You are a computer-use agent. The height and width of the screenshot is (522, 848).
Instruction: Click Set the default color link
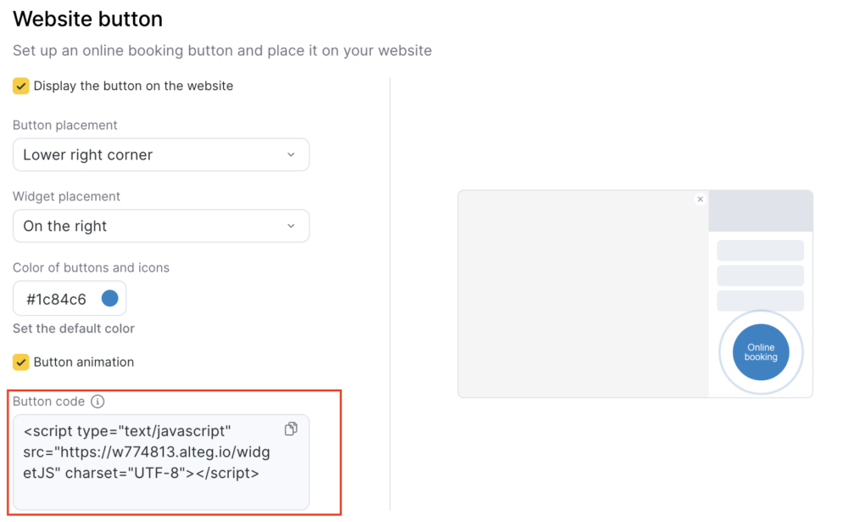click(74, 328)
